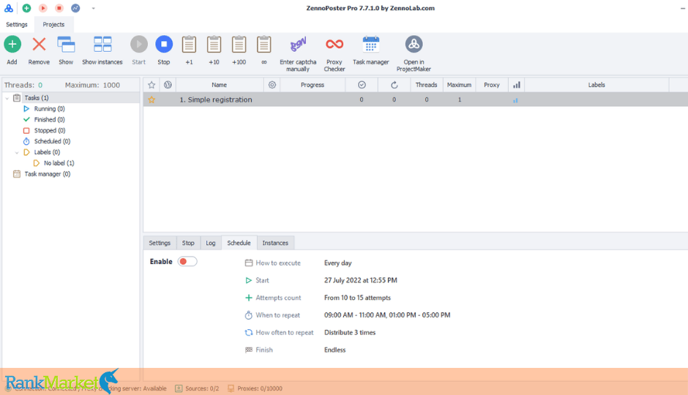Click the refresh attempts column header
The width and height of the screenshot is (688, 395).
click(394, 85)
